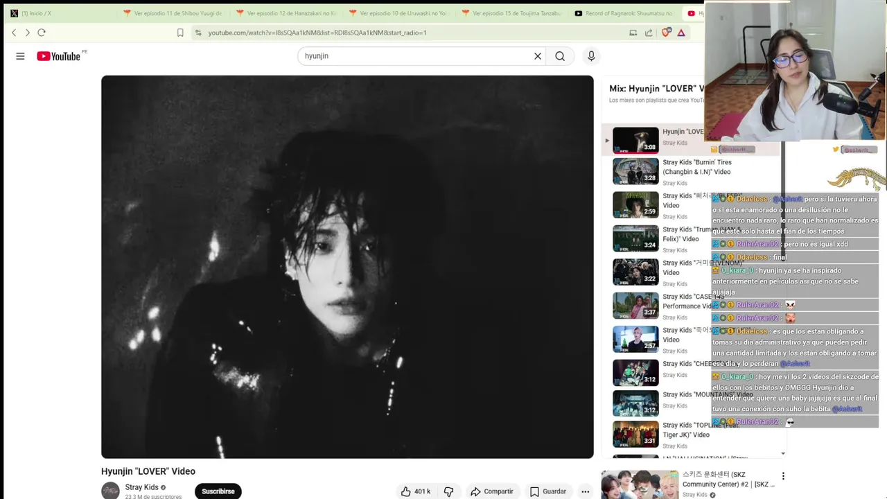Open picture-in-picture icon in address bar

pyautogui.click(x=633, y=33)
